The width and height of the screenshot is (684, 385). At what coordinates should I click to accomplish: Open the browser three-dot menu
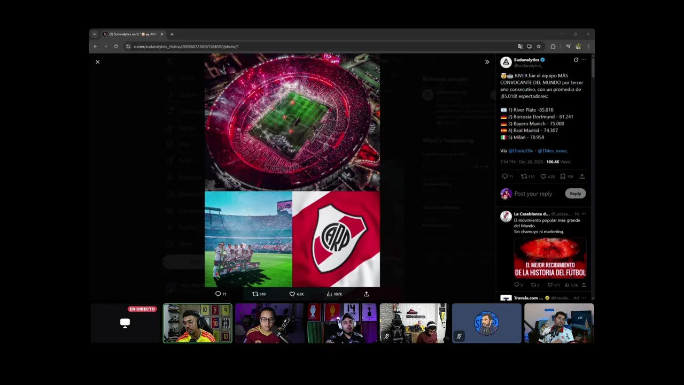[588, 47]
